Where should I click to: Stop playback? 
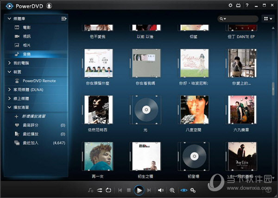coord(129,190)
